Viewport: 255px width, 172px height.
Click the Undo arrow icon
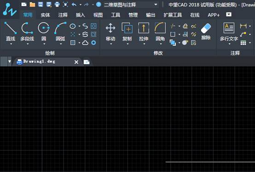point(74,5)
